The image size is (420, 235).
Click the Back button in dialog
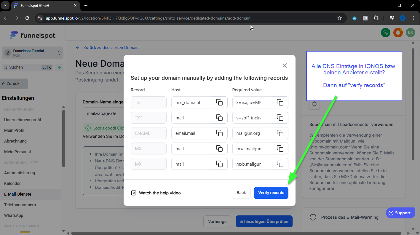[x=241, y=193]
